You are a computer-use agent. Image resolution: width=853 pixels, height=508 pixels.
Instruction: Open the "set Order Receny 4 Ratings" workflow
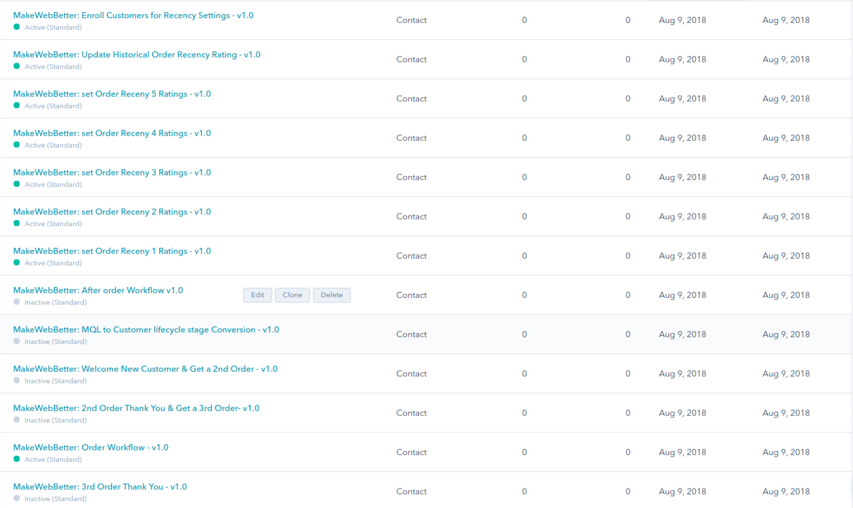pos(112,133)
